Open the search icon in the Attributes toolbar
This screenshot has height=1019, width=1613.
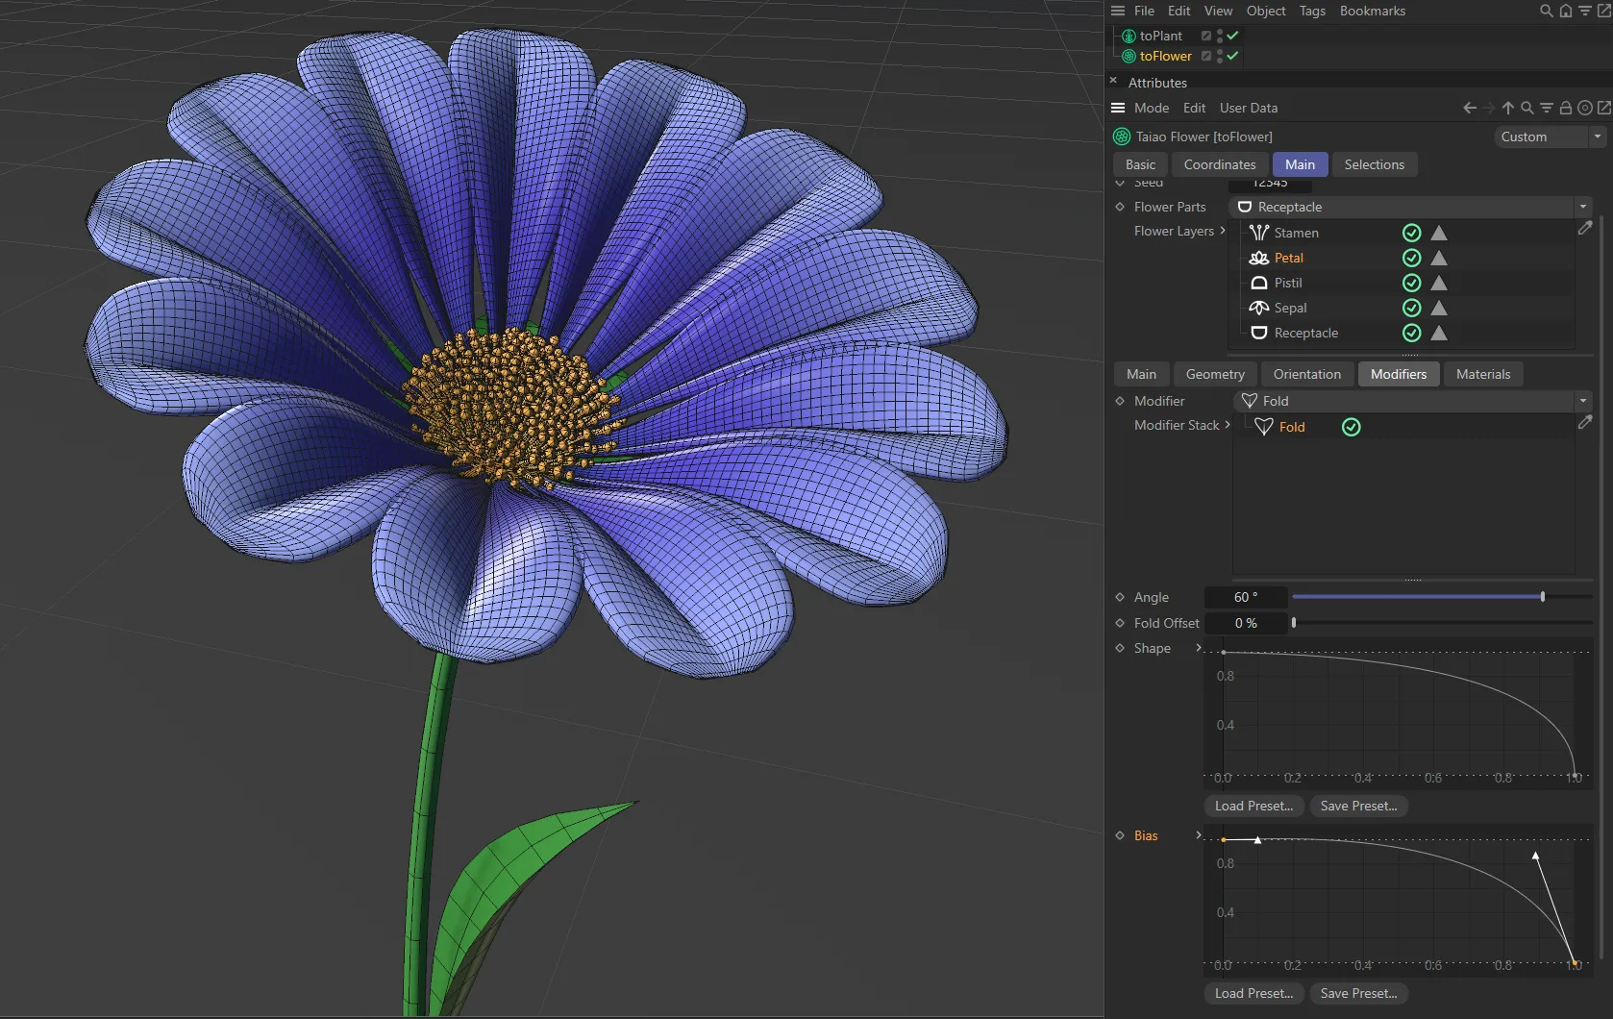[1526, 108]
